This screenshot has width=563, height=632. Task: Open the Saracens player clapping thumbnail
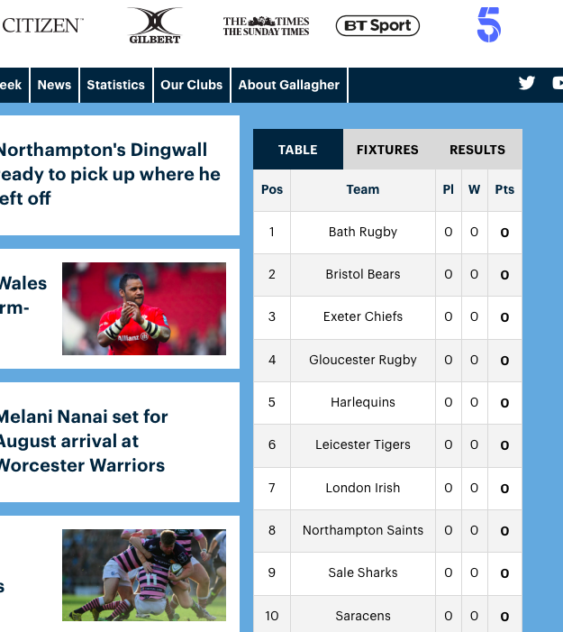[144, 308]
